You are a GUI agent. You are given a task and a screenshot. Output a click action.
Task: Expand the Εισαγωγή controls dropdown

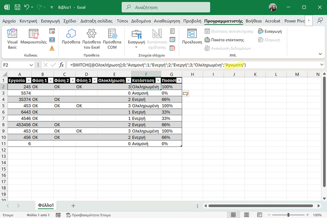point(136,42)
